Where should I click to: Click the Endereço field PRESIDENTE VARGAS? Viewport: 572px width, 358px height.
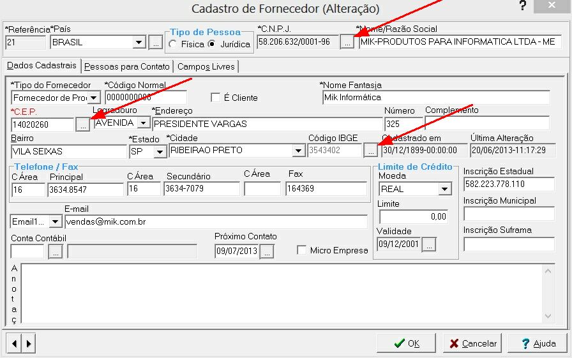[x=267, y=124]
